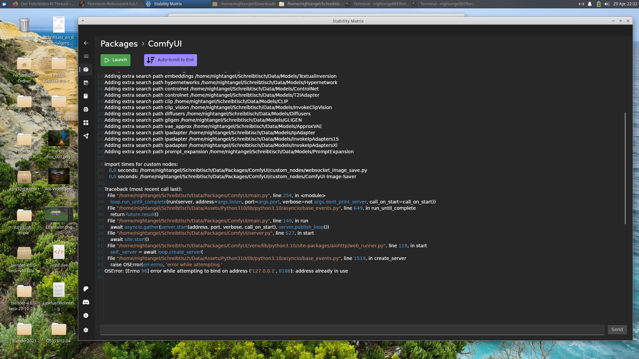
Task: Click the Discord icon in sidebar
Action: pyautogui.click(x=86, y=302)
